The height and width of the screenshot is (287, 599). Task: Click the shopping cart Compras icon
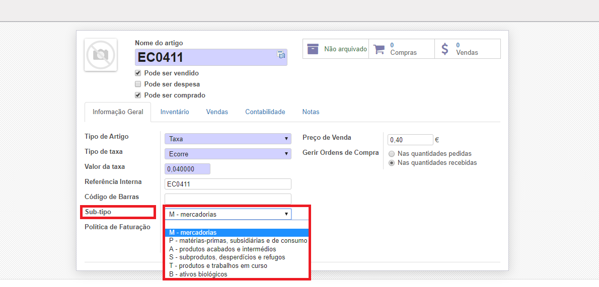pyautogui.click(x=379, y=49)
